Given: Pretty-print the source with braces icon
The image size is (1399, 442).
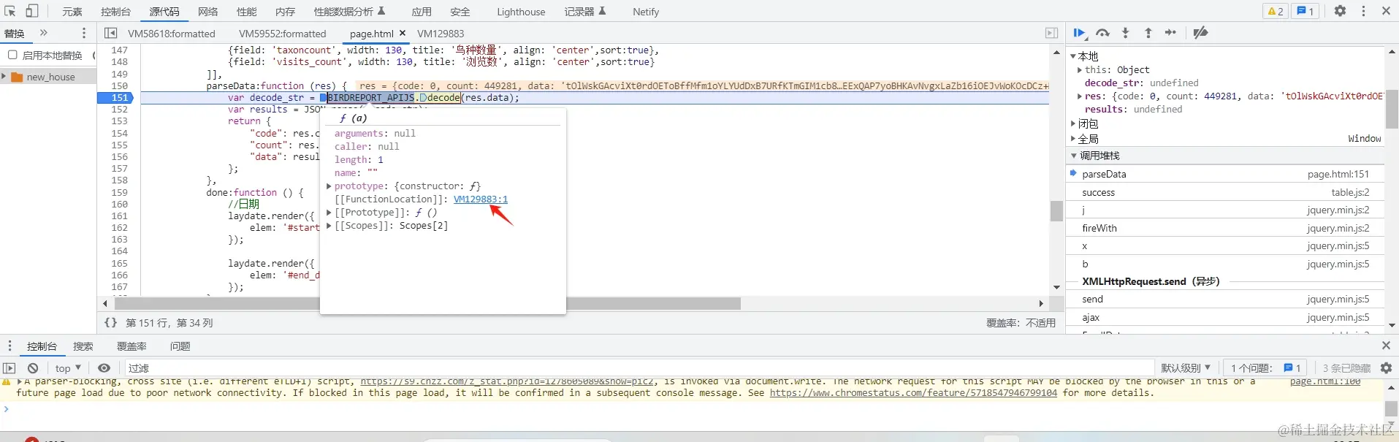Looking at the screenshot, I should (110, 322).
